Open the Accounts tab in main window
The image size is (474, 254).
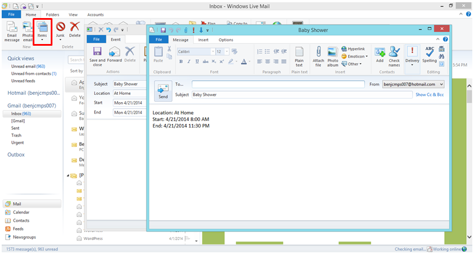pyautogui.click(x=95, y=15)
